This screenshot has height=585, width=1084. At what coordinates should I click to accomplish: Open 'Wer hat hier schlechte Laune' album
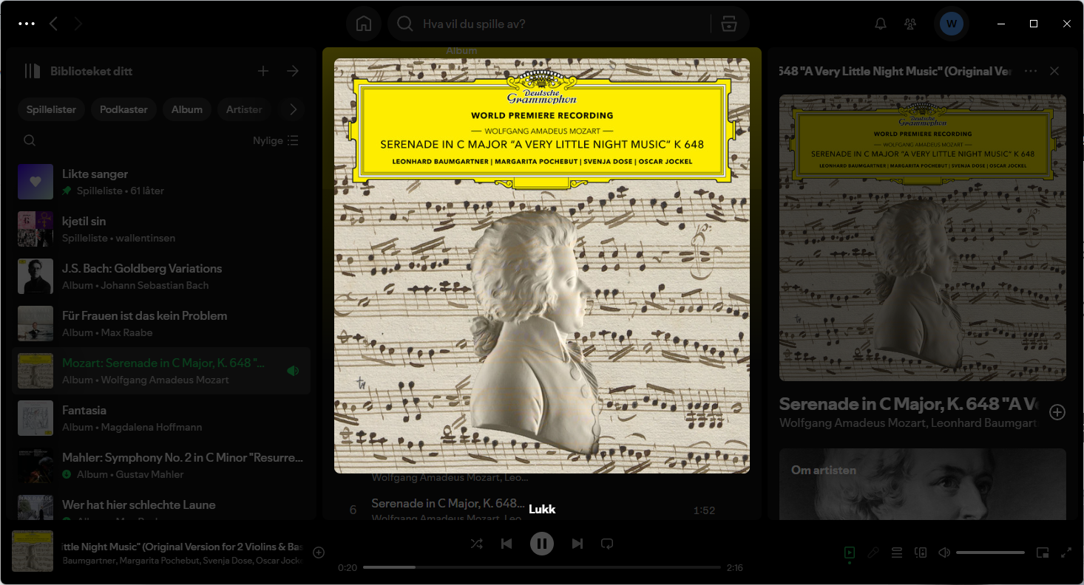tap(161, 505)
